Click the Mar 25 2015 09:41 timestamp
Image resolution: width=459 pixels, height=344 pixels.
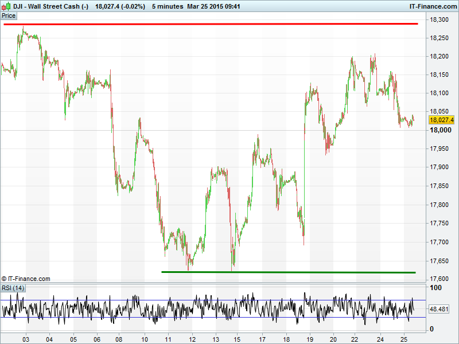pyautogui.click(x=213, y=6)
